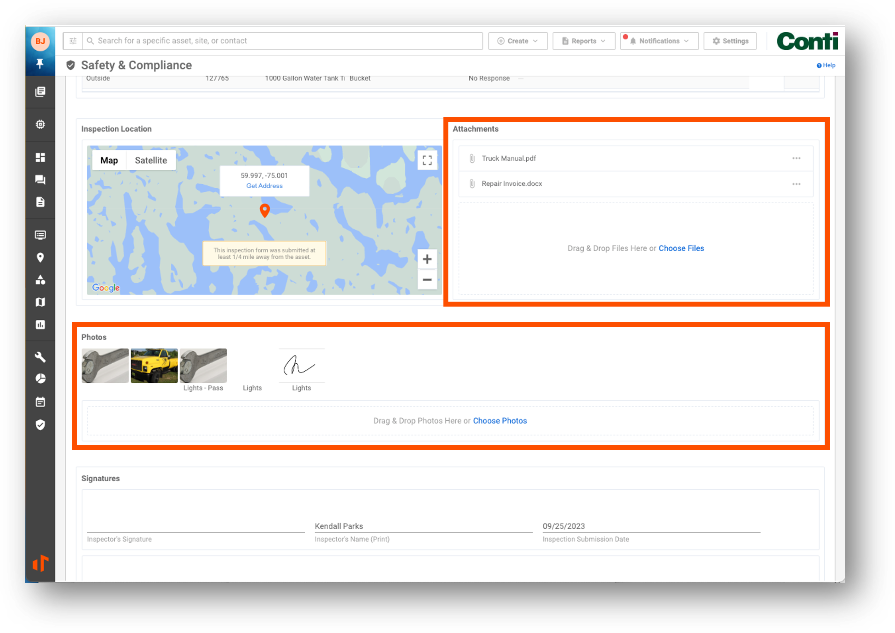Expand the Notifications dropdown

coord(659,41)
